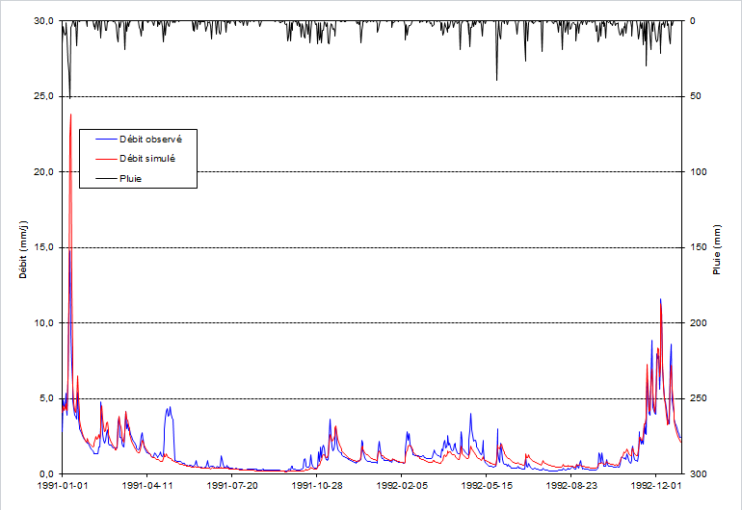This screenshot has width=742, height=510.
Task: Click the 25,0 left axis value
Action: 43,96
